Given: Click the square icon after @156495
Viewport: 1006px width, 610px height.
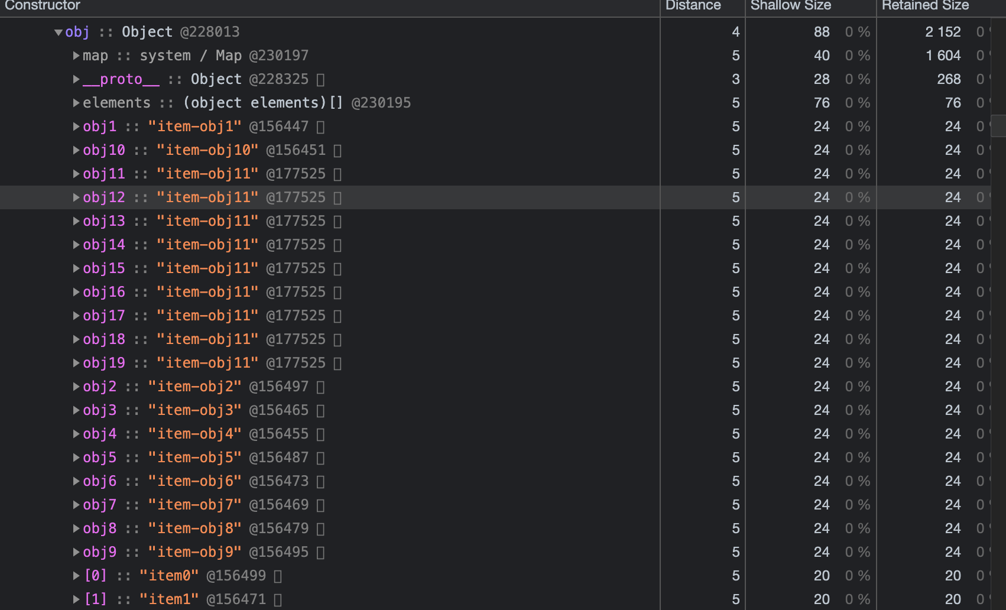Looking at the screenshot, I should pos(320,552).
